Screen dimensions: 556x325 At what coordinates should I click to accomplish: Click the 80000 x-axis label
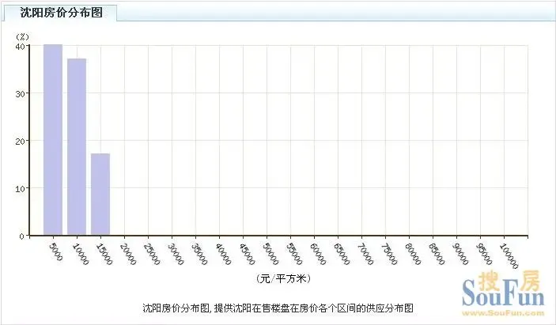point(413,254)
